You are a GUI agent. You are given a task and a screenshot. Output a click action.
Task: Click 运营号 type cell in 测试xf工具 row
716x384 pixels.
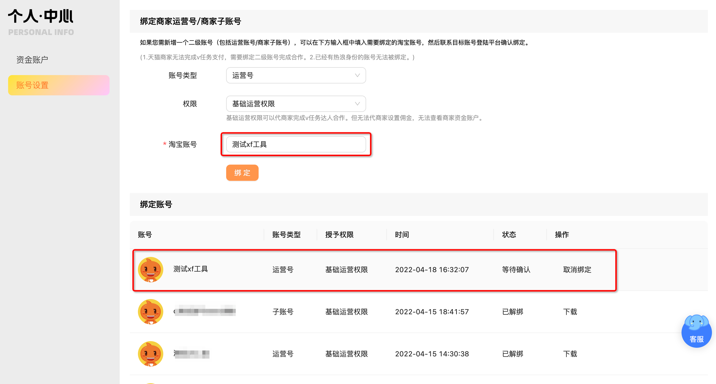(x=283, y=269)
